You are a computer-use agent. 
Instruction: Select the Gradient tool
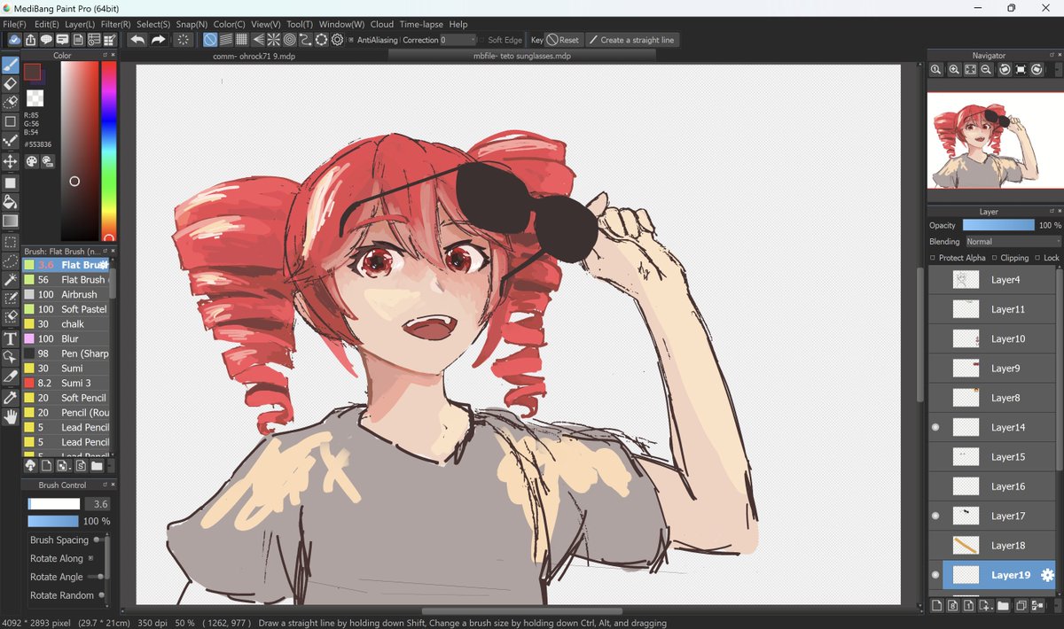click(11, 221)
